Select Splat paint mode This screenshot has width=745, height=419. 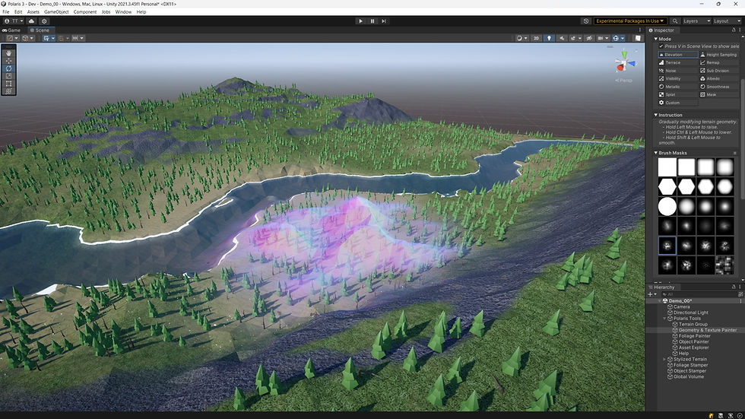[678, 94]
